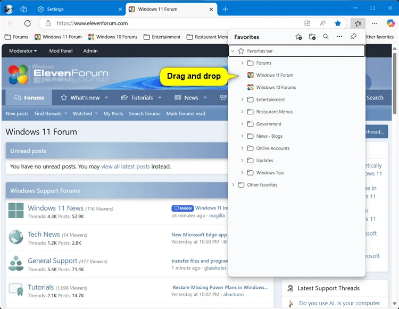Open the Tutorials nav dropdown arrow
This screenshot has width=399, height=309.
pos(160,98)
